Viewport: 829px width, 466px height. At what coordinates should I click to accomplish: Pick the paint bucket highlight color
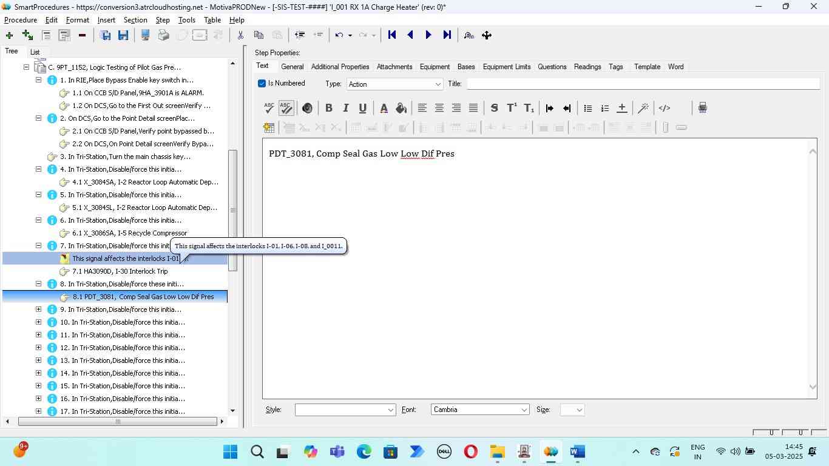401,108
